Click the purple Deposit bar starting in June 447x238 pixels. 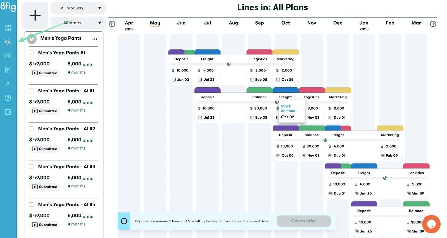pos(176,52)
